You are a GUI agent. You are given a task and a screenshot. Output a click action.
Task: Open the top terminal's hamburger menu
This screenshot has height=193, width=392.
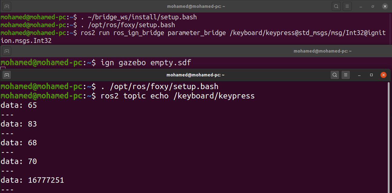pos(347,6)
